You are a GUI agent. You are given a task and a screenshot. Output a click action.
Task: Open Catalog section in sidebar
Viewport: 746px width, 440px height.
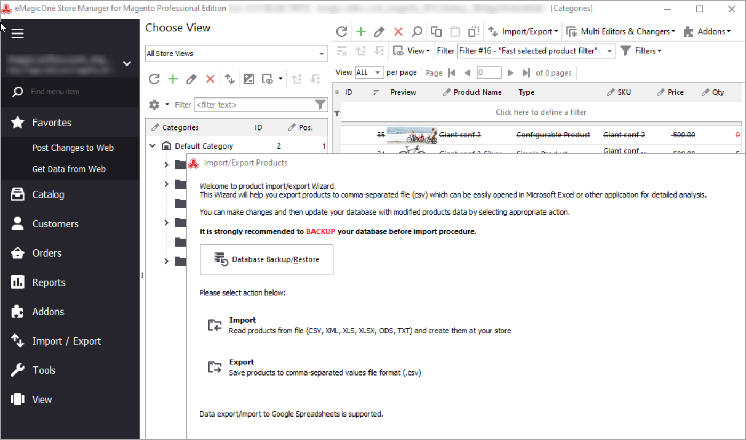click(70, 194)
